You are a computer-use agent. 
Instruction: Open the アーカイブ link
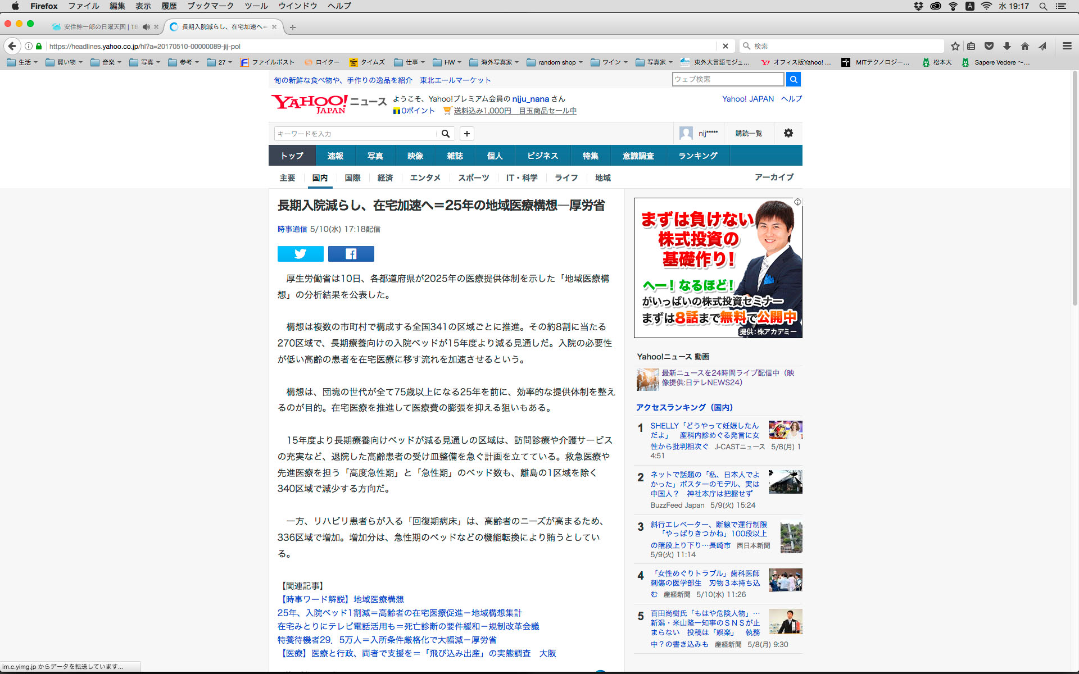click(774, 177)
